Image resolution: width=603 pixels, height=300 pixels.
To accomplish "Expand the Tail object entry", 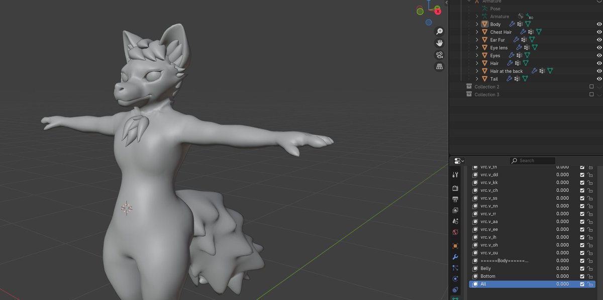I will (477, 79).
